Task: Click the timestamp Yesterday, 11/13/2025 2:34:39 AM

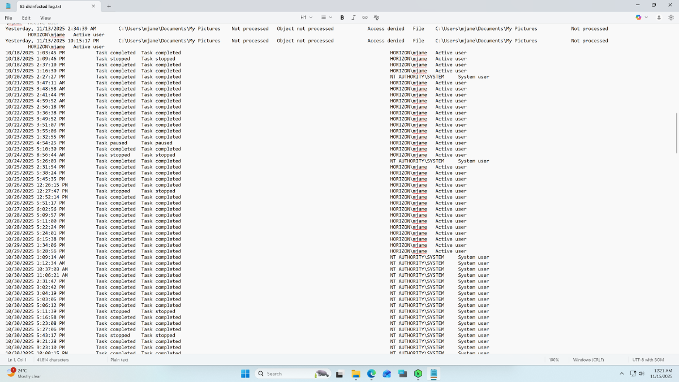Action: pyautogui.click(x=51, y=28)
